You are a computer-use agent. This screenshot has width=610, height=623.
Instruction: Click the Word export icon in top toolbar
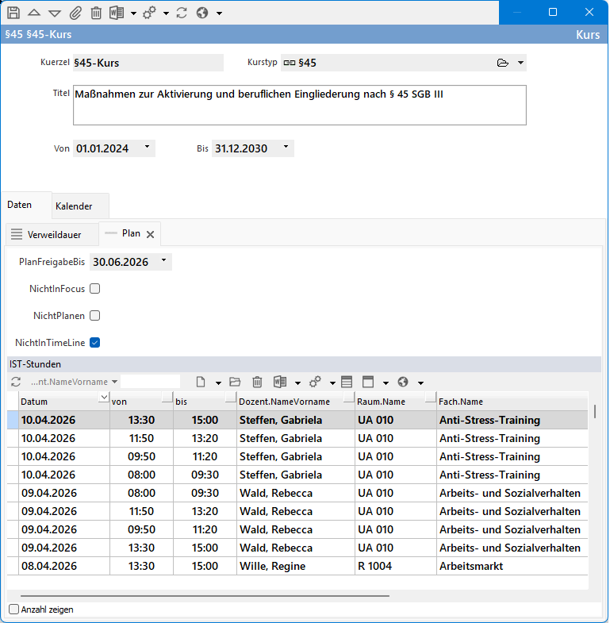pyautogui.click(x=117, y=13)
